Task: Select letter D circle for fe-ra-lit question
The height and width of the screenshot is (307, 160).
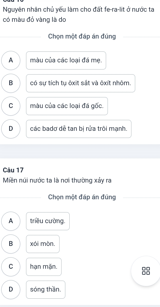Action: coord(11,129)
